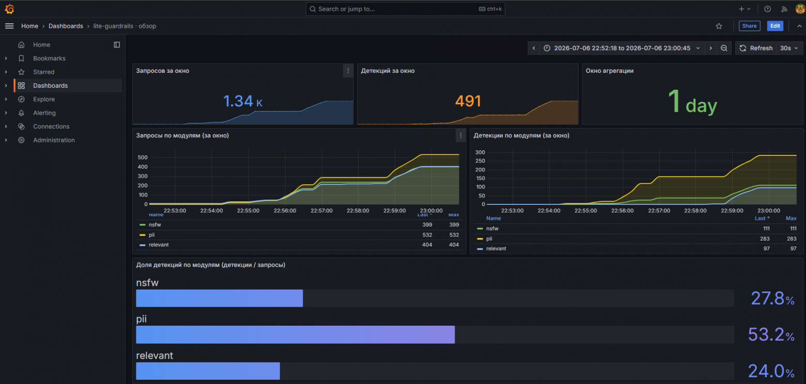Shift time range backward
806x384 pixels.
pos(534,48)
